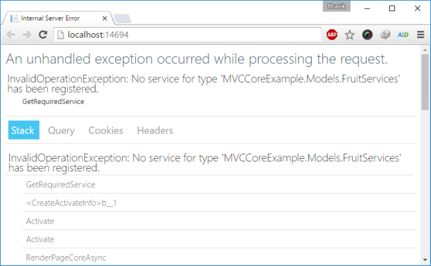Click the round black extension icon
Viewport: 431px width, 266px height.
point(367,34)
